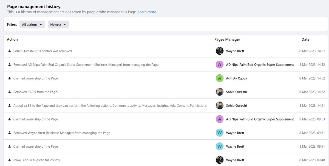This screenshot has width=329, height=166.
Task: Click Wayne Brett avatar in Miraj Faridi row
Action: click(220, 160)
